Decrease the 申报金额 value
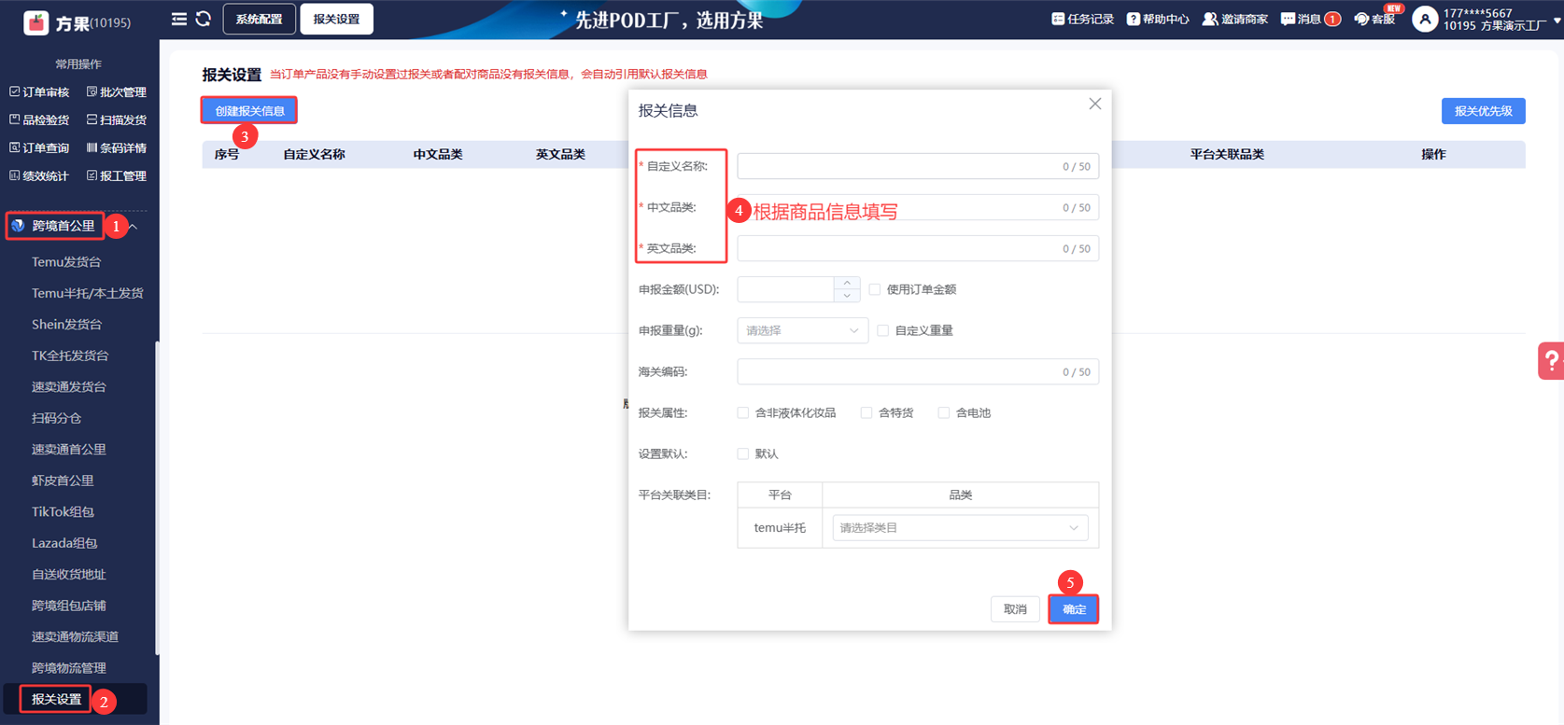 tap(847, 296)
